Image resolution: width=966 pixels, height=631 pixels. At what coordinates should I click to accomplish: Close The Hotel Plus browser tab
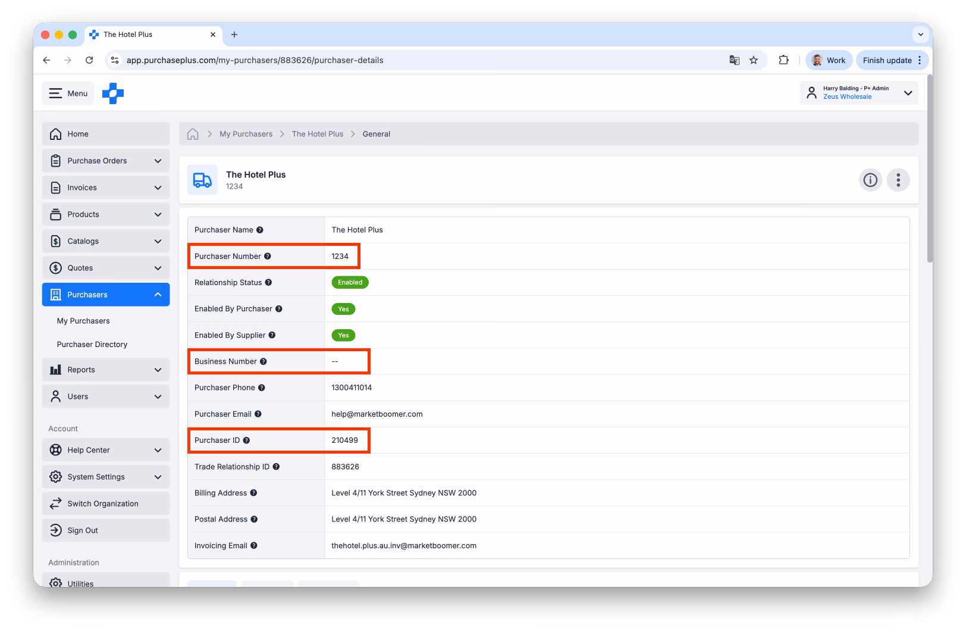click(x=213, y=35)
